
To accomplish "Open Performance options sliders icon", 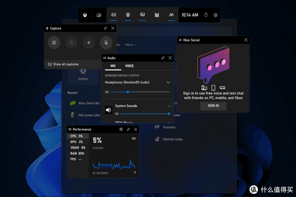I will (x=121, y=129).
